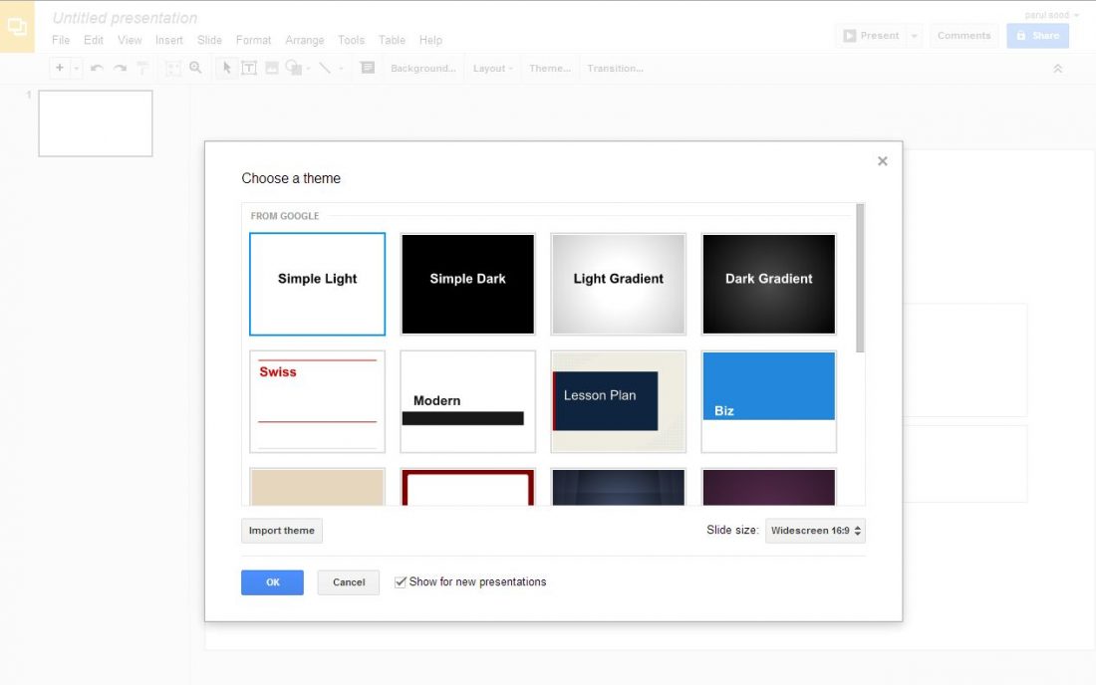Screen dimensions: 1096x685
Task: Apply the Lesson Plan theme
Action: [x=618, y=400]
